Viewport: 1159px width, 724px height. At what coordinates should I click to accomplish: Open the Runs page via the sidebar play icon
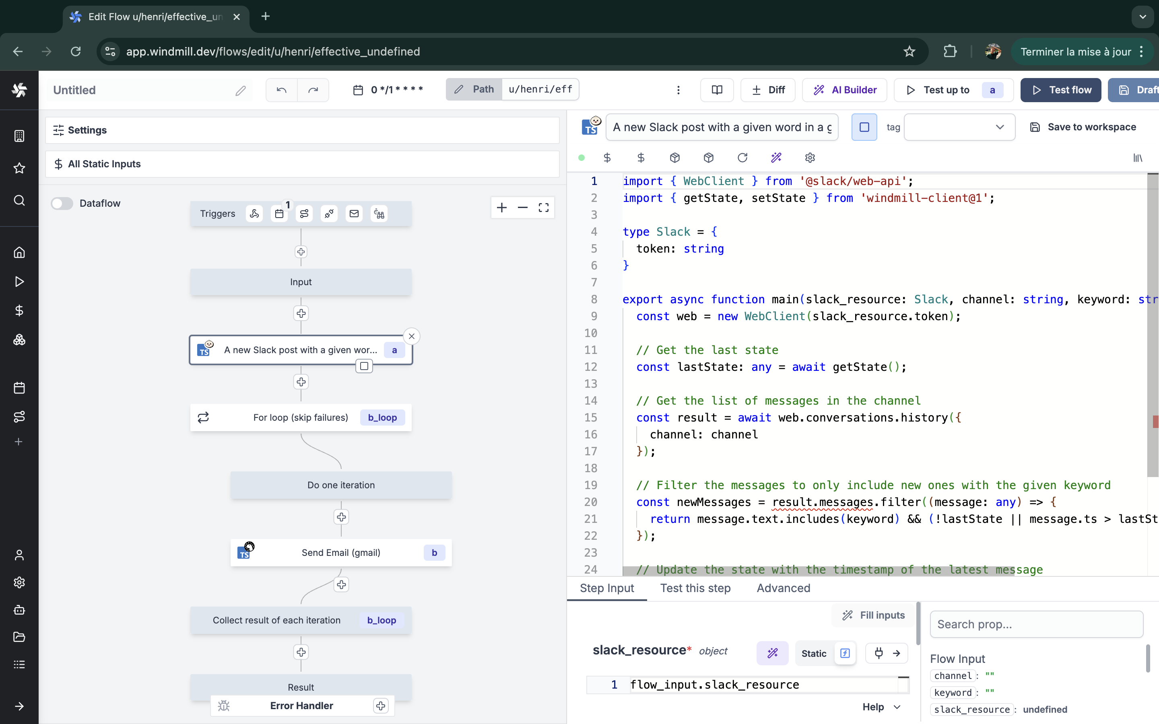point(19,282)
